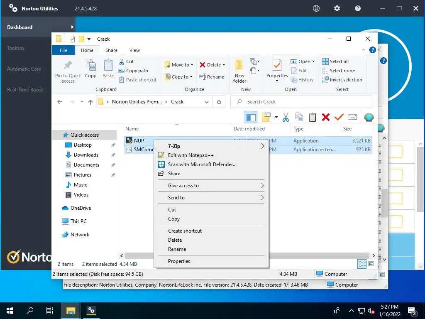This screenshot has width=425, height=319.
Task: Expand the Delete dropdown arrow
Action: (x=224, y=65)
